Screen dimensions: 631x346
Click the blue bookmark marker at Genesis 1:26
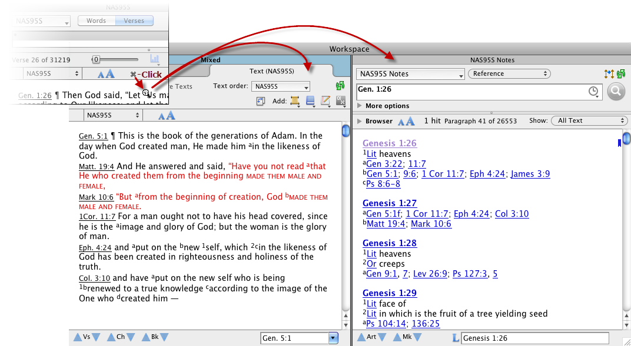(619, 143)
